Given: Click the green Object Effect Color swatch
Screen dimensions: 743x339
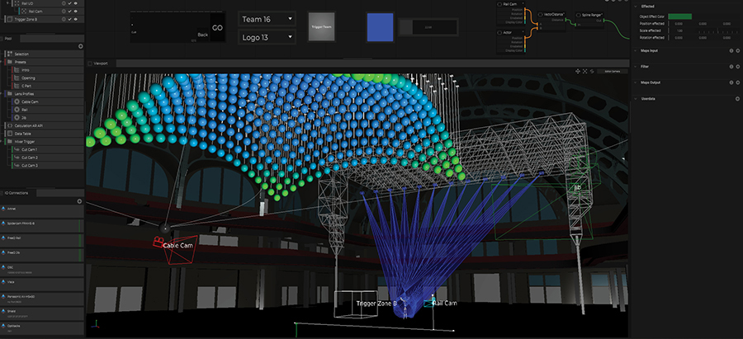Looking at the screenshot, I should [679, 16].
